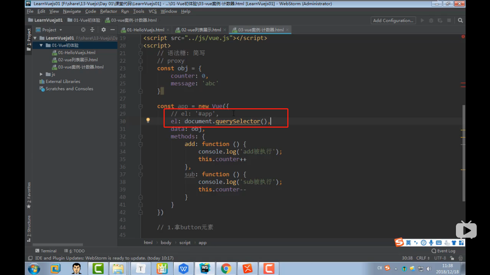
Task: Open the Windows Start button
Action: 34,268
